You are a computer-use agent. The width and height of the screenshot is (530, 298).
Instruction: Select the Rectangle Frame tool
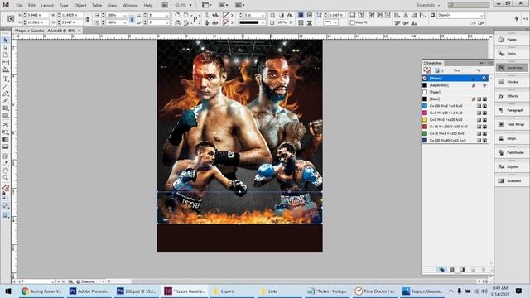6,108
